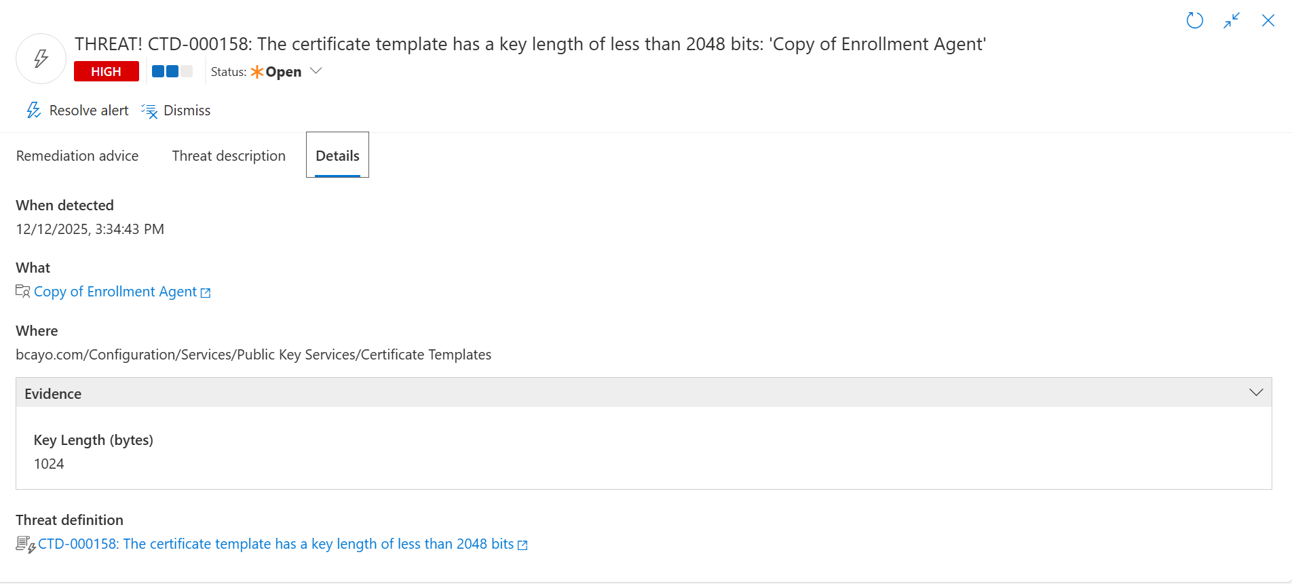Click the lightning bolt threat icon
Image resolution: width=1292 pixels, height=584 pixels.
point(41,58)
